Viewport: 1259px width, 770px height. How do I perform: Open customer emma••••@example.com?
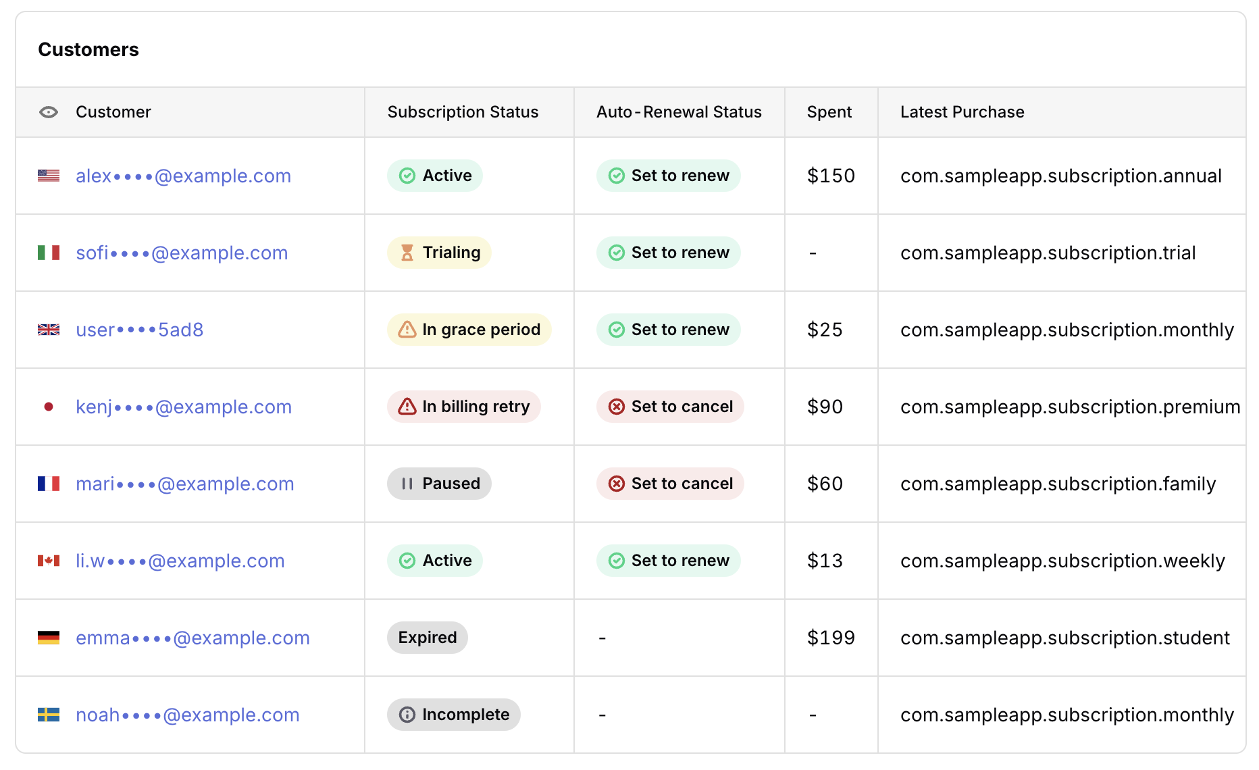point(193,638)
